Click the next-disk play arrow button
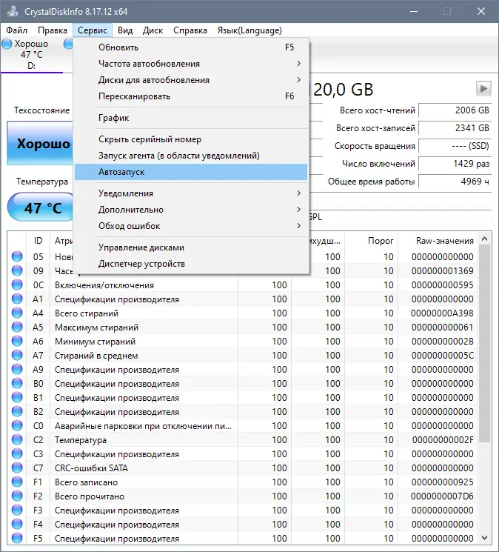 [x=483, y=89]
